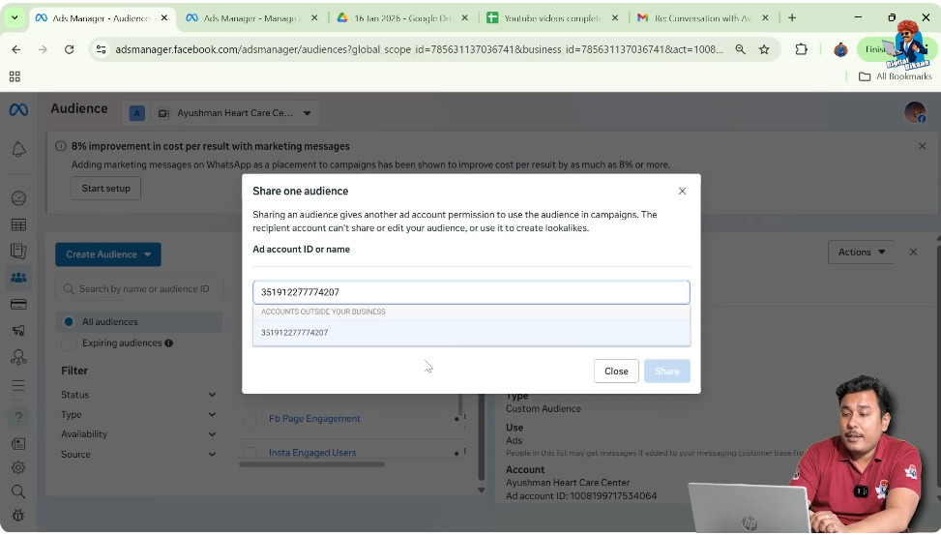The height and width of the screenshot is (535, 941).
Task: Dismiss the marketing messages banner
Action: tap(922, 146)
